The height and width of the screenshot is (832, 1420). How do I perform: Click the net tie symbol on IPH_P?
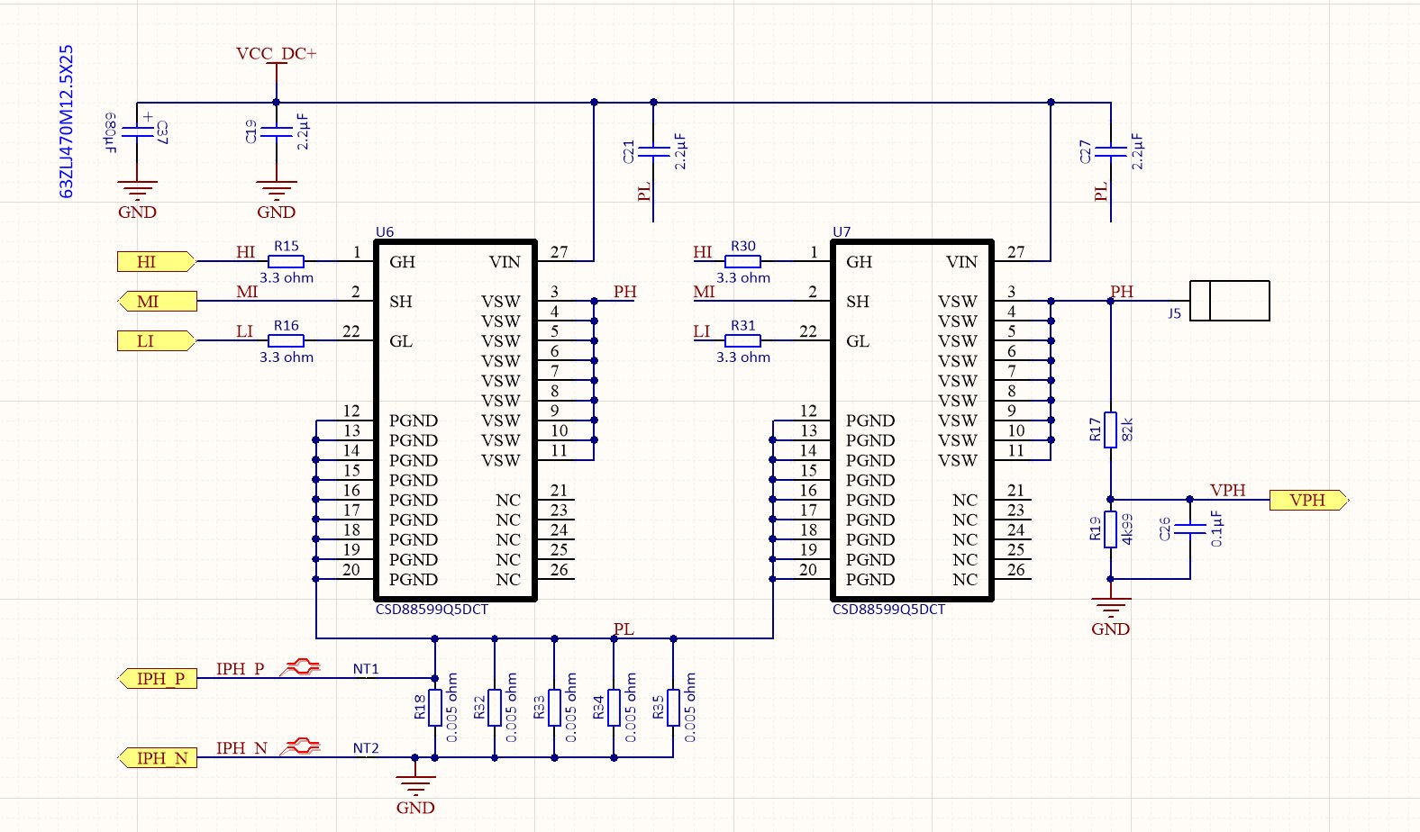coord(300,667)
